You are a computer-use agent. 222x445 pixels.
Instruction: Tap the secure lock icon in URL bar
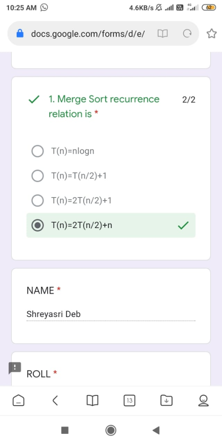click(20, 34)
